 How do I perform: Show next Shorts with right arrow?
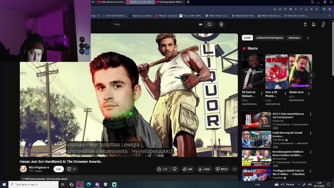coord(311,75)
